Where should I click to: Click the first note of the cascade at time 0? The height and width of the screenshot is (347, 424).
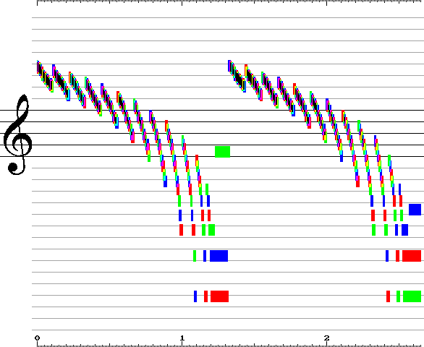tap(38, 67)
